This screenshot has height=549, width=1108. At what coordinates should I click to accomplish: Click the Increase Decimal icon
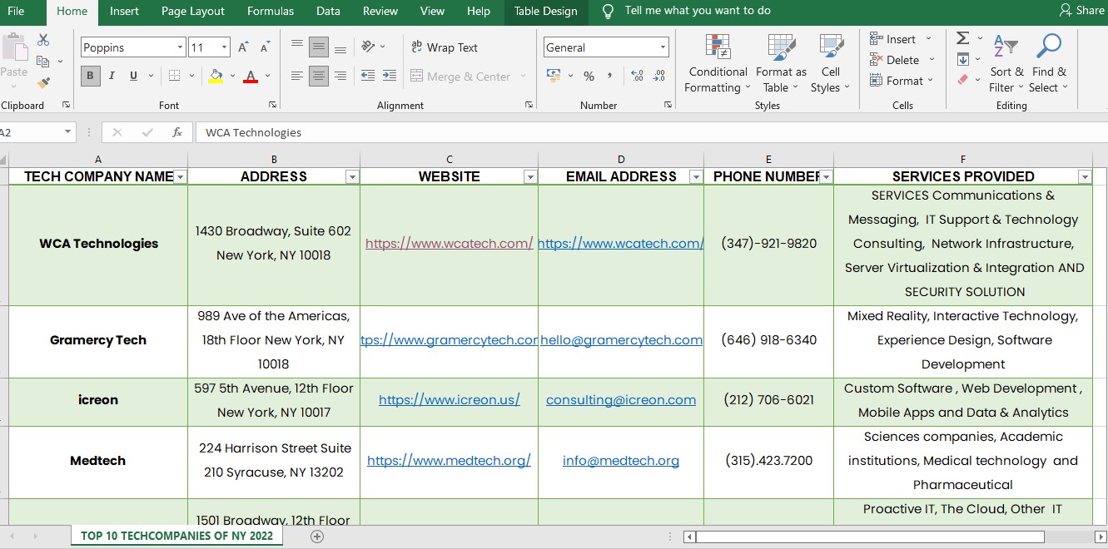tap(638, 76)
